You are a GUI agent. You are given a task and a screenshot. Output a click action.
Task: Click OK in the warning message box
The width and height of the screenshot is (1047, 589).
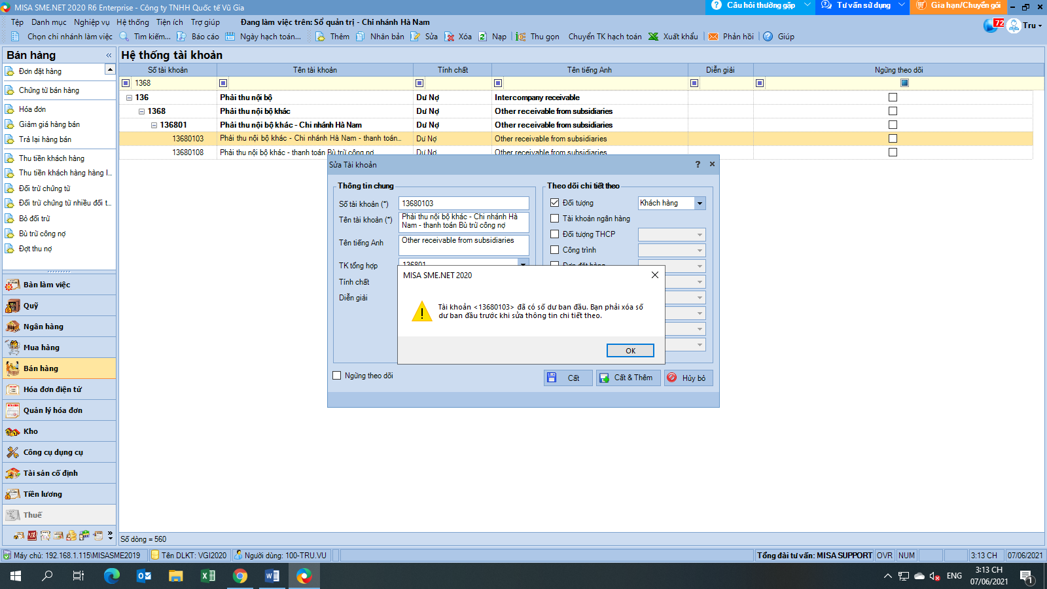(630, 351)
